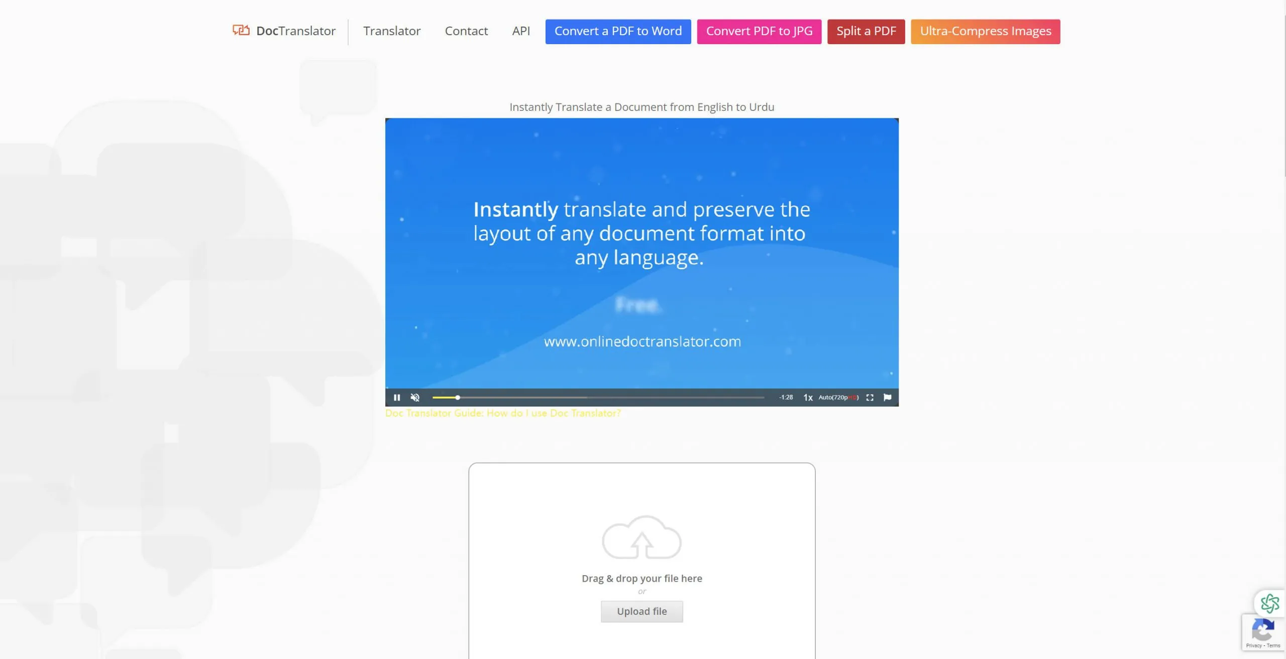This screenshot has height=659, width=1286.
Task: Click the Convert a PDF to Word button
Action: click(x=617, y=31)
